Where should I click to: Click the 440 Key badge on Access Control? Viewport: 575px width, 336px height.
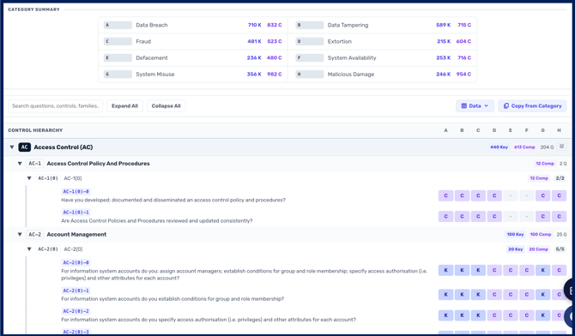(499, 147)
